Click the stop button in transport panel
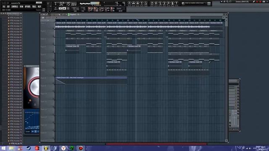The image size is (269, 151). pos(64,8)
